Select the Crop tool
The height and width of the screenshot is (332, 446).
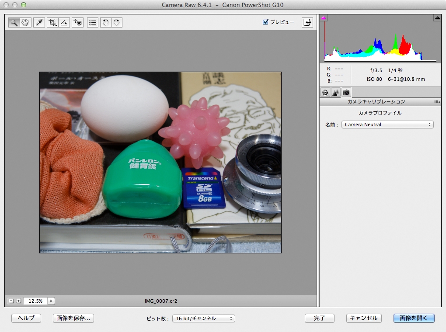[x=53, y=23]
